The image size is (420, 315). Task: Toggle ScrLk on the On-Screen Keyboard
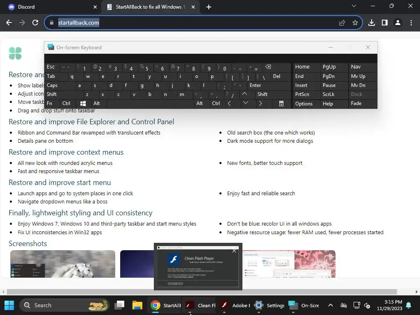334,94
